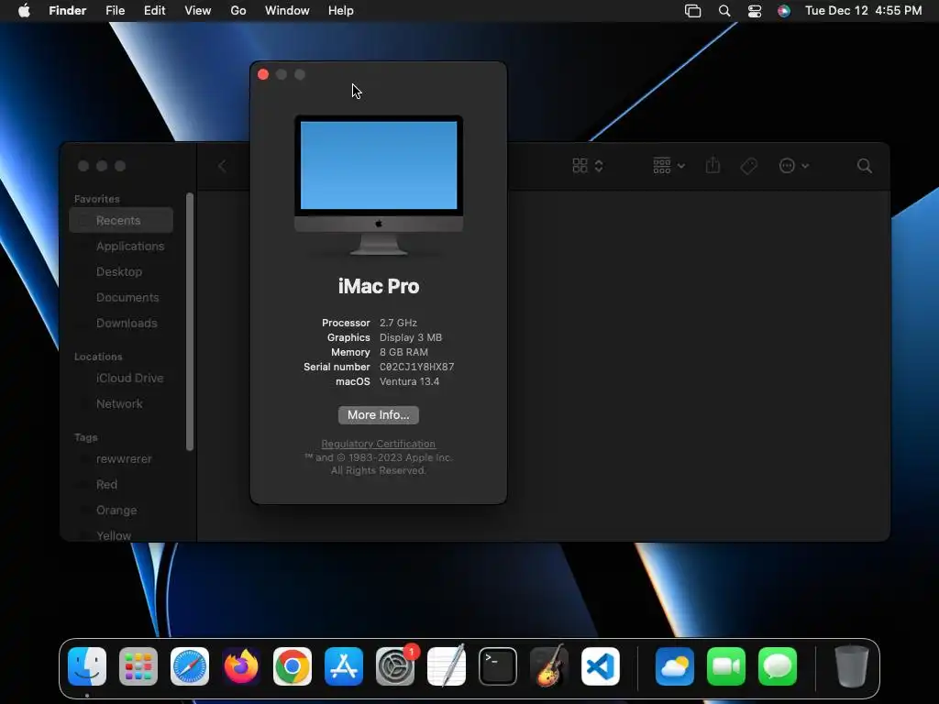
Task: Click the date and time in menu bar
Action: coord(863,11)
